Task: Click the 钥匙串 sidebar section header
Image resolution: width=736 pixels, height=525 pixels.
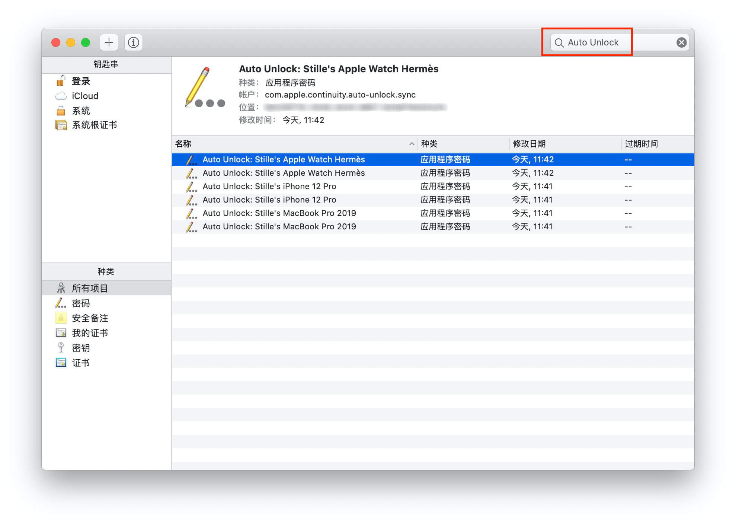Action: pos(106,64)
